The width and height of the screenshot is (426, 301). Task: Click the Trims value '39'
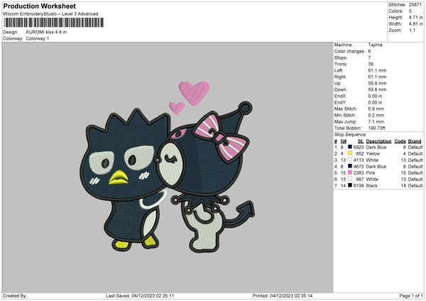[371, 64]
